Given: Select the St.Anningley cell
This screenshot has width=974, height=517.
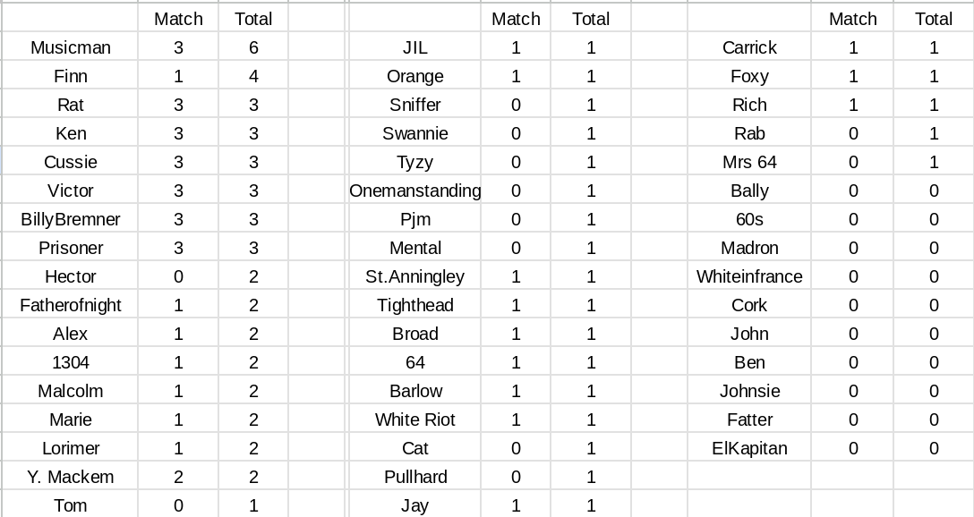Looking at the screenshot, I should tap(414, 276).
